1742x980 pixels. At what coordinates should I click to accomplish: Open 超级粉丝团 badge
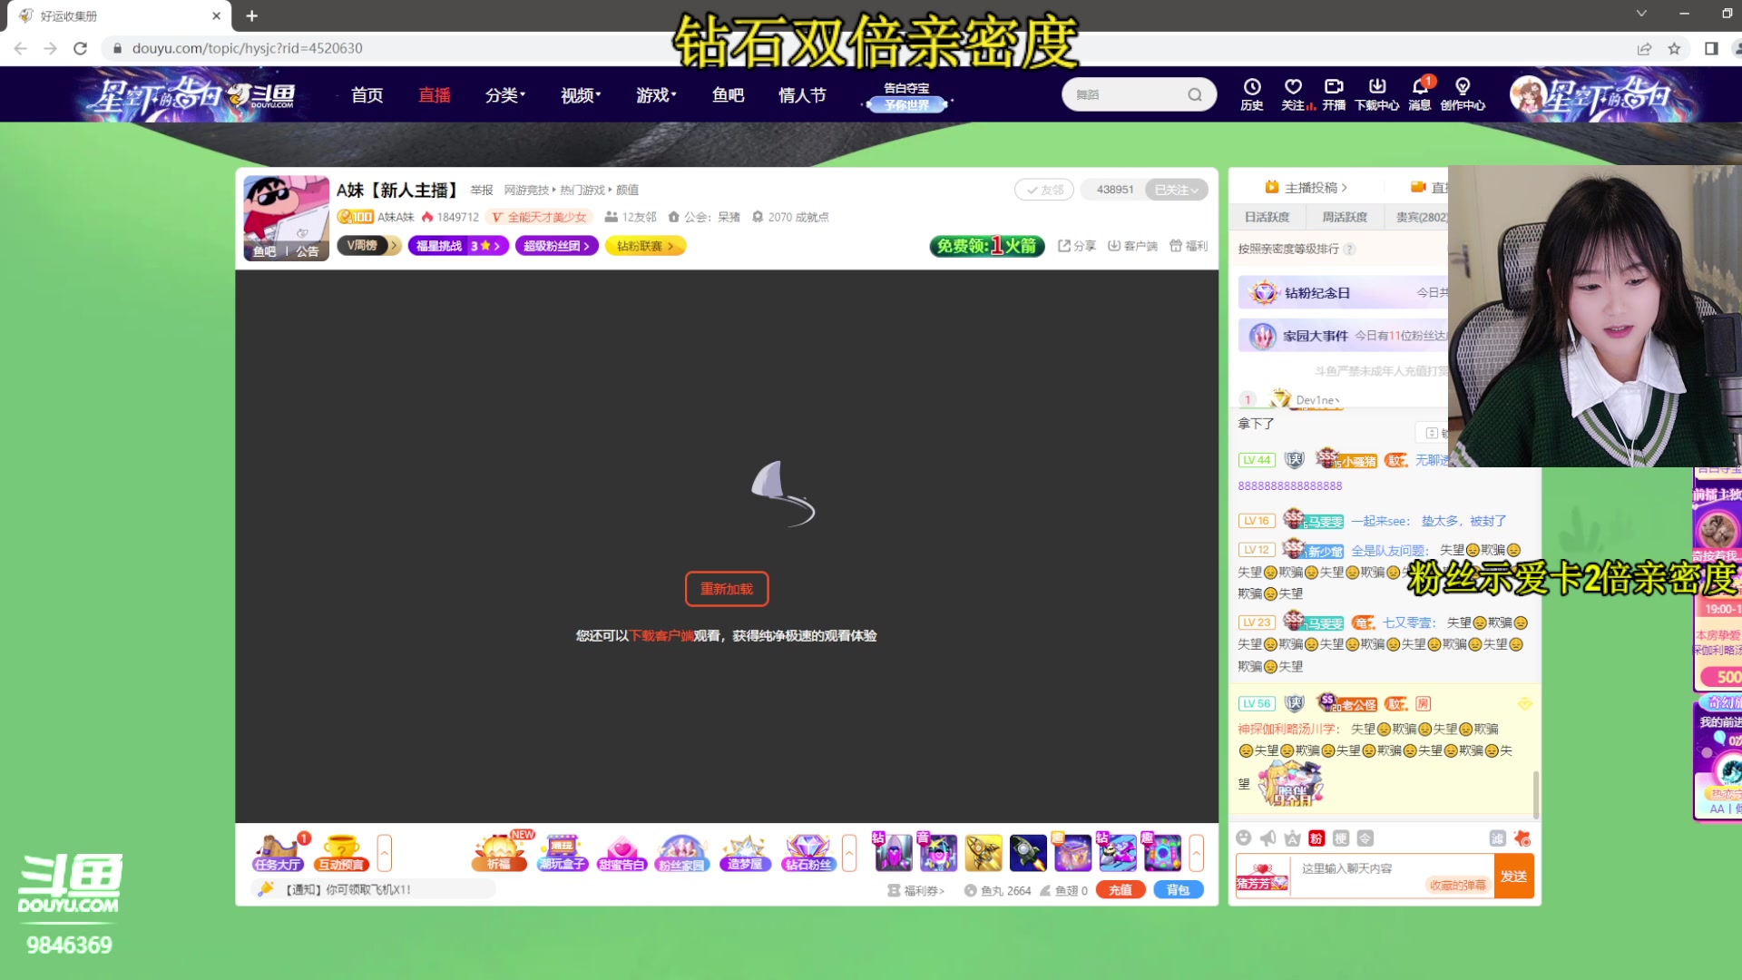click(556, 246)
